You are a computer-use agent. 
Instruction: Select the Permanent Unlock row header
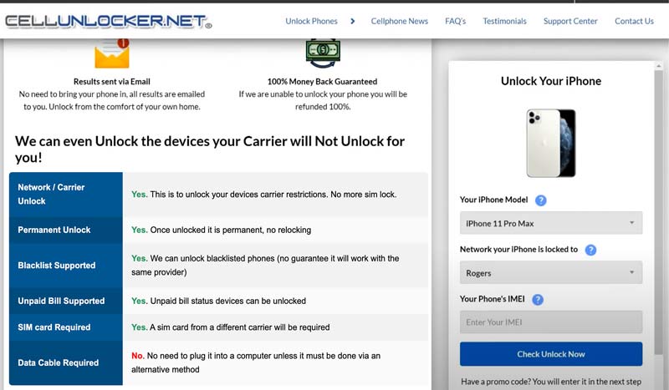click(66, 230)
